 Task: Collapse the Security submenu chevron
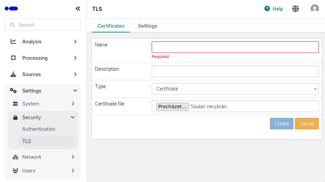click(x=73, y=117)
